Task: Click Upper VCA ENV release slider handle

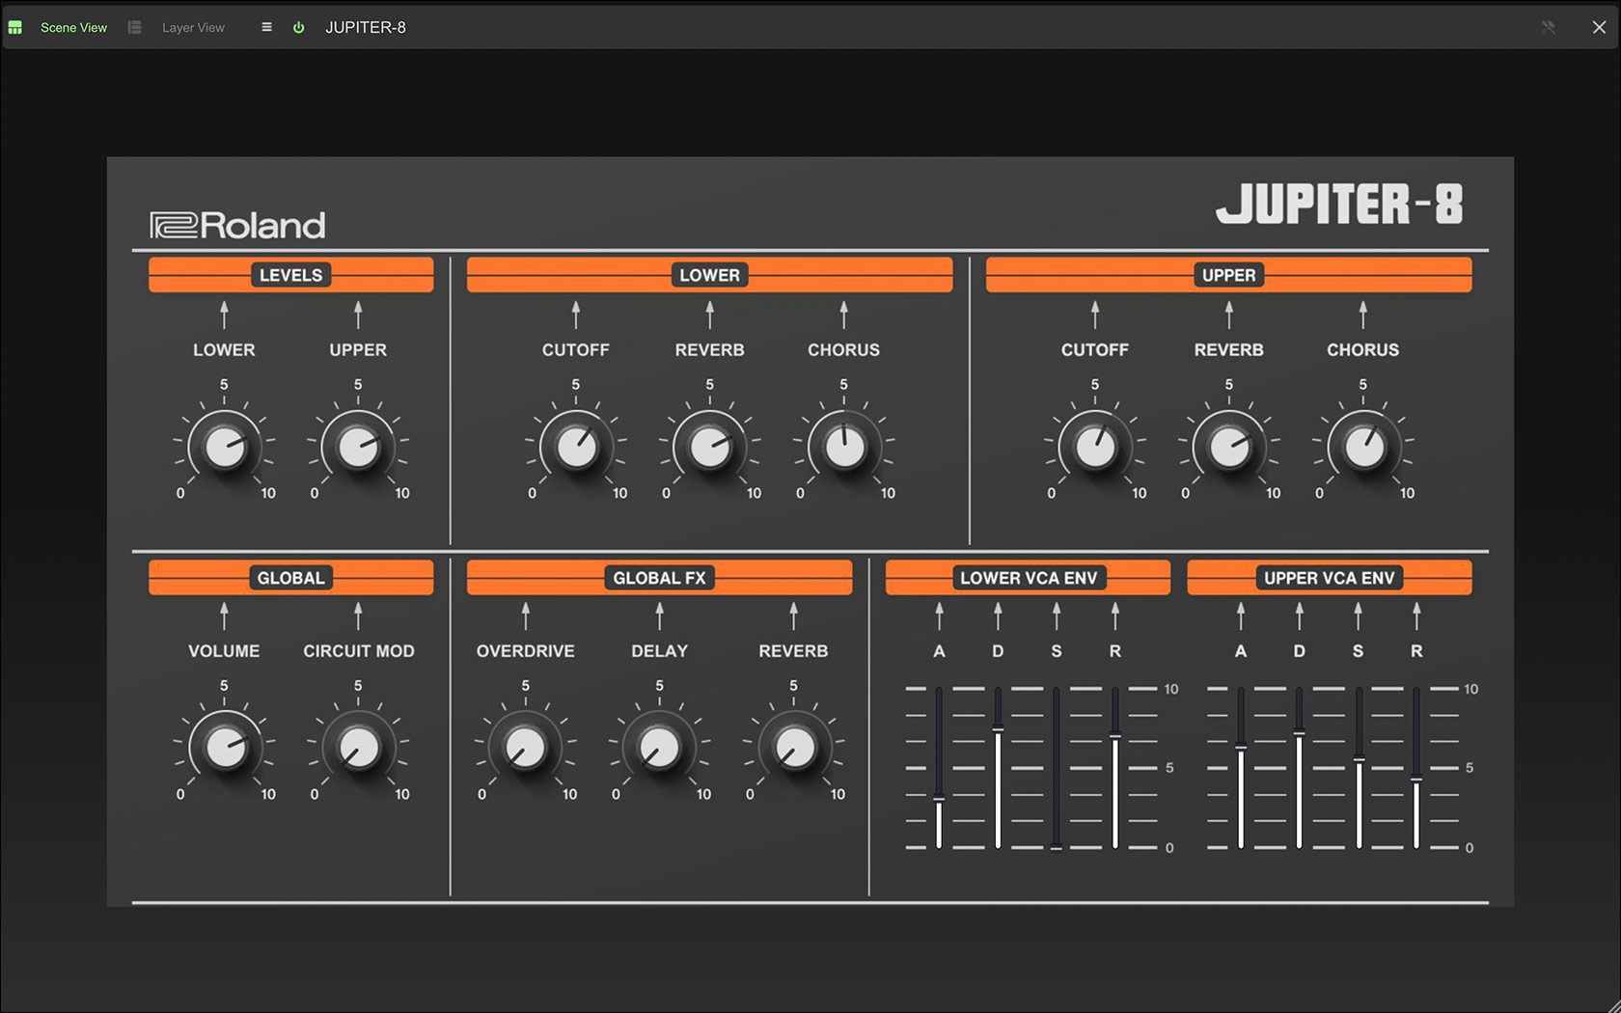Action: pos(1416,780)
